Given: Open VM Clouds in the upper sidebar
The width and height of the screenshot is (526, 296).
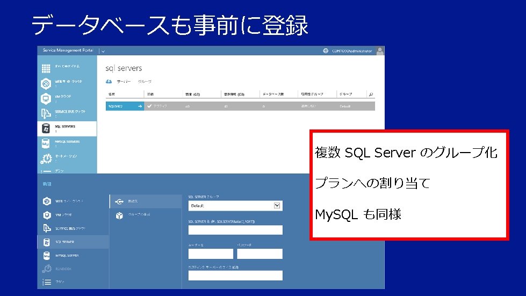Looking at the screenshot, I should pos(67,98).
